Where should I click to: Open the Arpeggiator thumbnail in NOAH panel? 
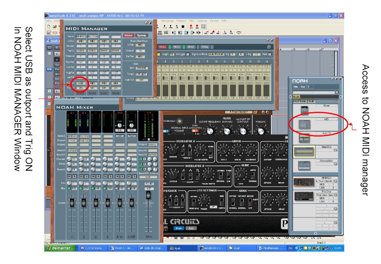point(304,166)
